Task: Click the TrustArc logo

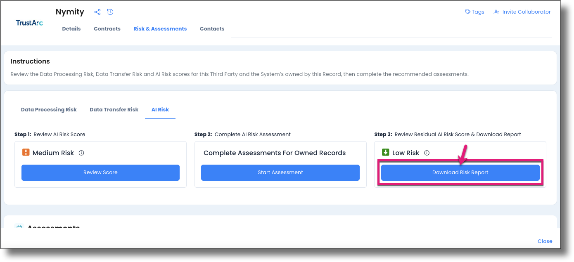Action: pyautogui.click(x=29, y=23)
